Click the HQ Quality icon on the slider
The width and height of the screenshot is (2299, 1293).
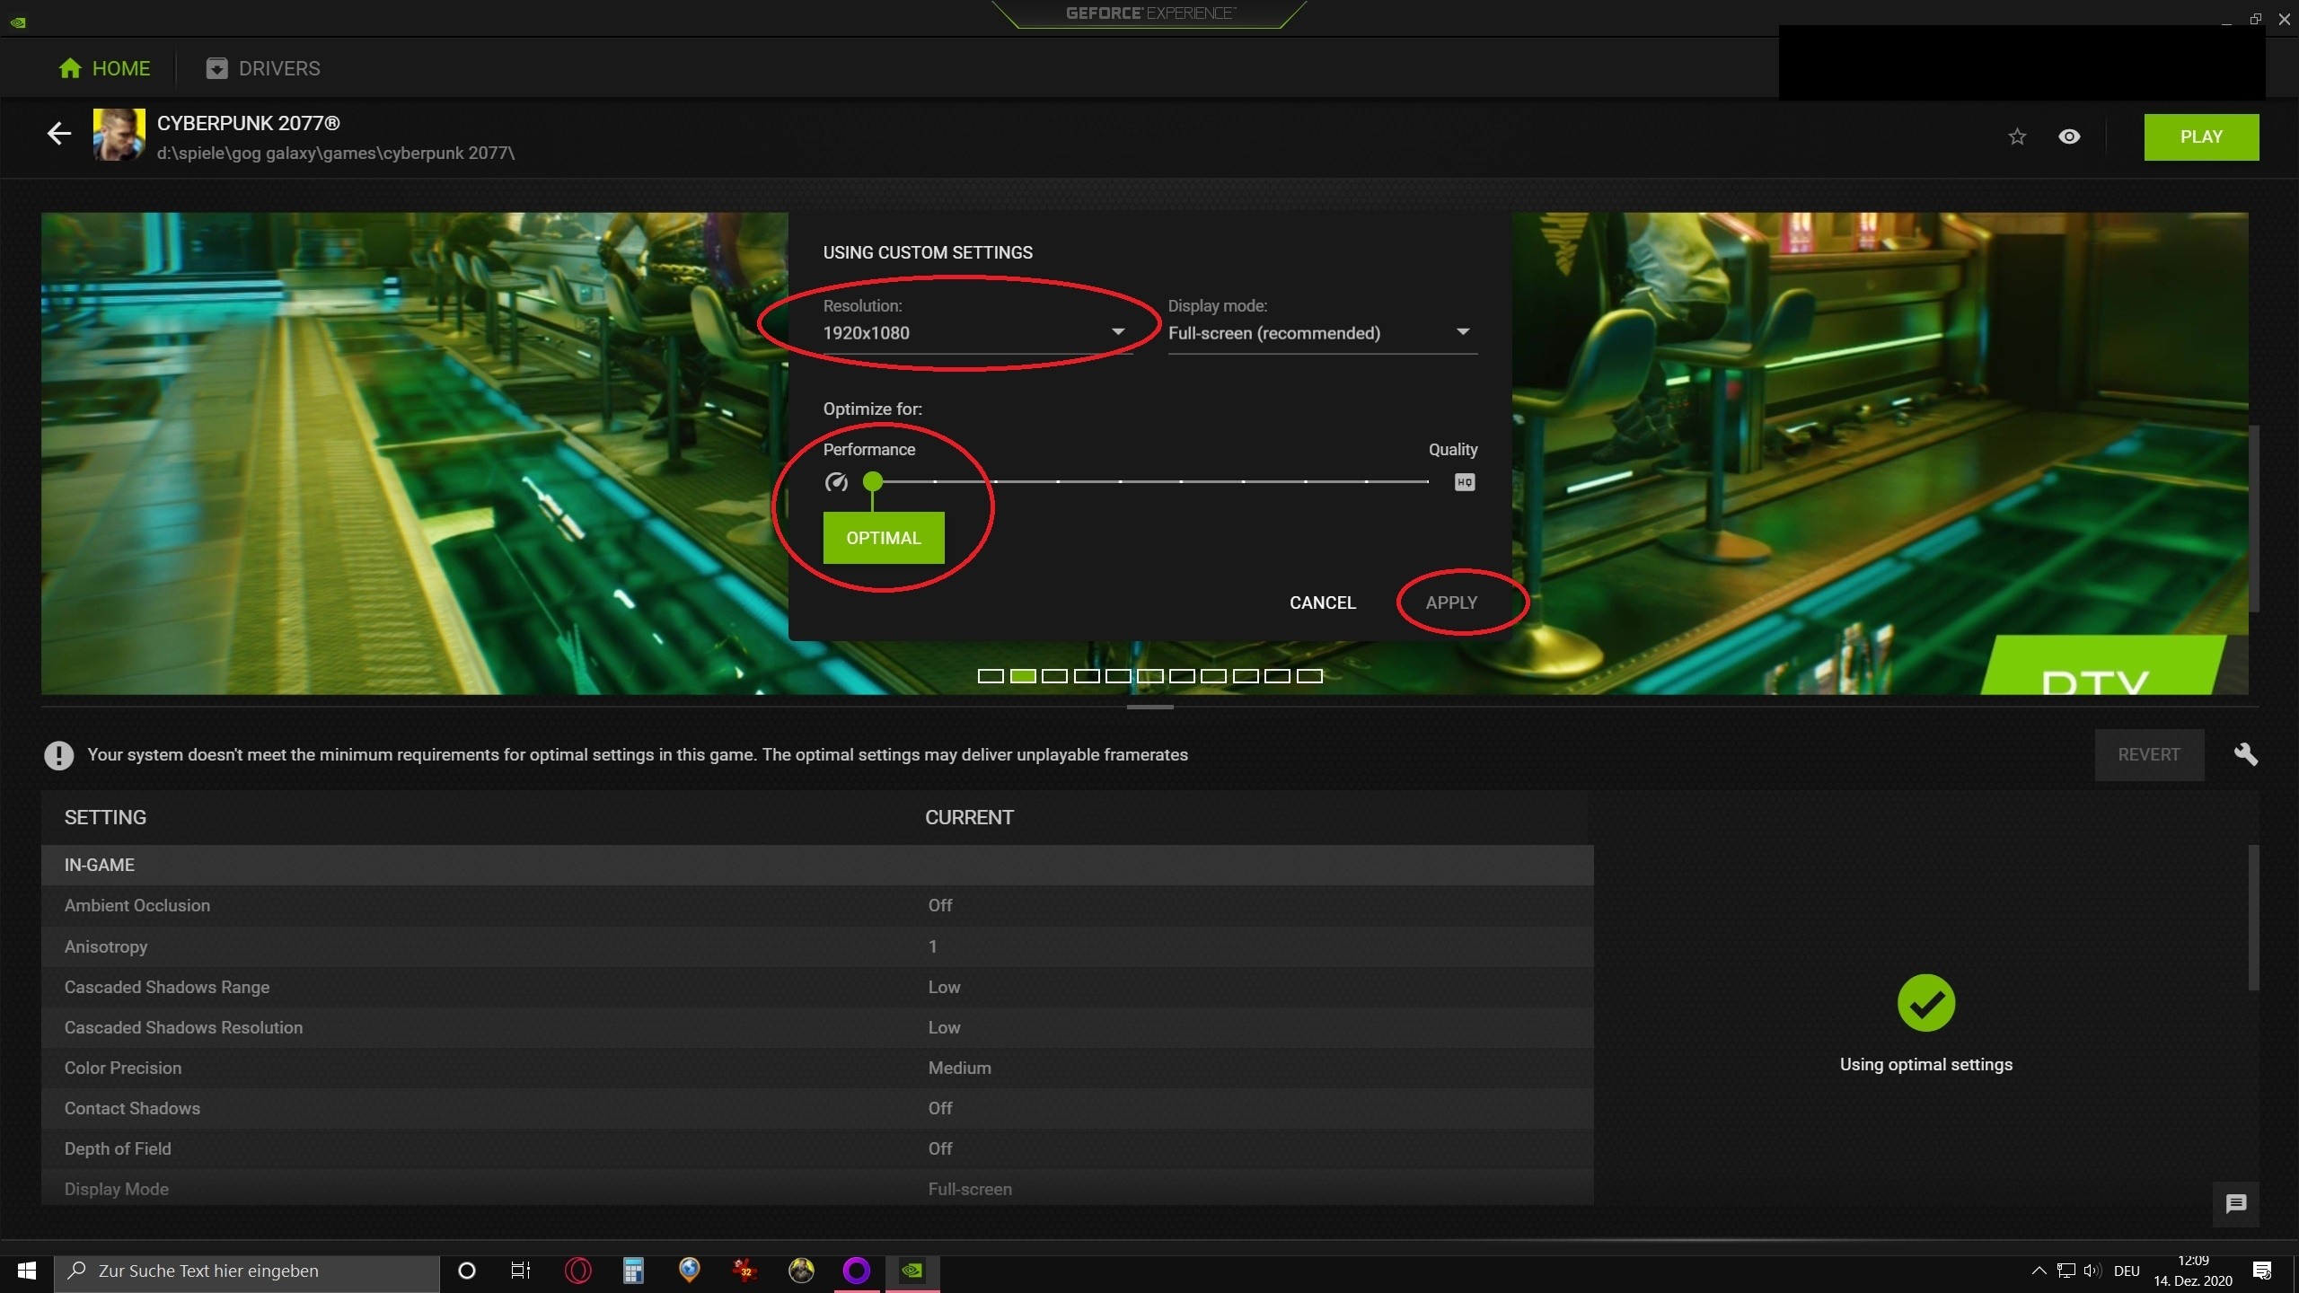pos(1465,482)
